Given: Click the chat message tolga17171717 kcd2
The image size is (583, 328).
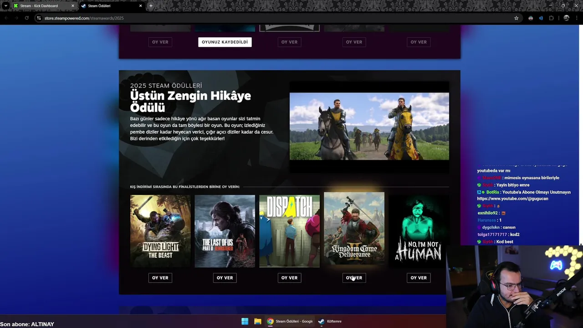Looking at the screenshot, I should (498, 235).
